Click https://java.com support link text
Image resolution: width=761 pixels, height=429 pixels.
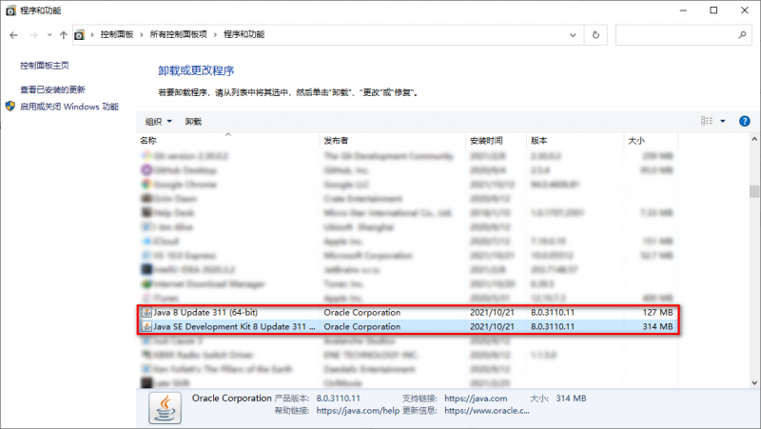tap(476, 399)
